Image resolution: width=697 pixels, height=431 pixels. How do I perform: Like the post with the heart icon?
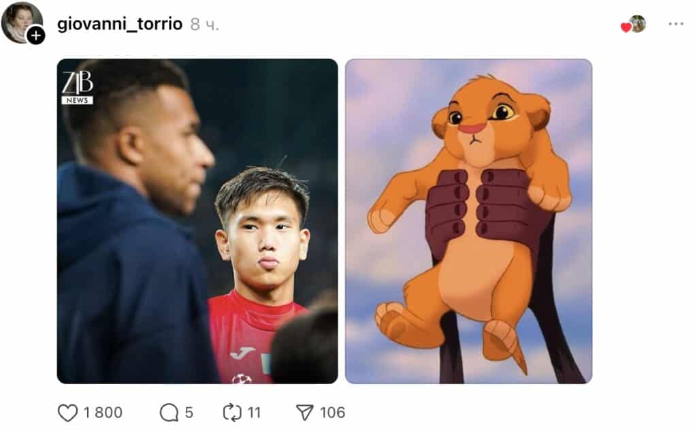coord(68,412)
